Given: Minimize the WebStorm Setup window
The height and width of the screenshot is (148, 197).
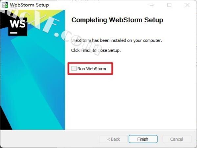Looking at the screenshot, I should pyautogui.click(x=152, y=5).
